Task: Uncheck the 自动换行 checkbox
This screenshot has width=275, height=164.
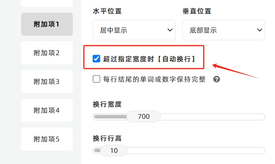Action: [x=97, y=59]
